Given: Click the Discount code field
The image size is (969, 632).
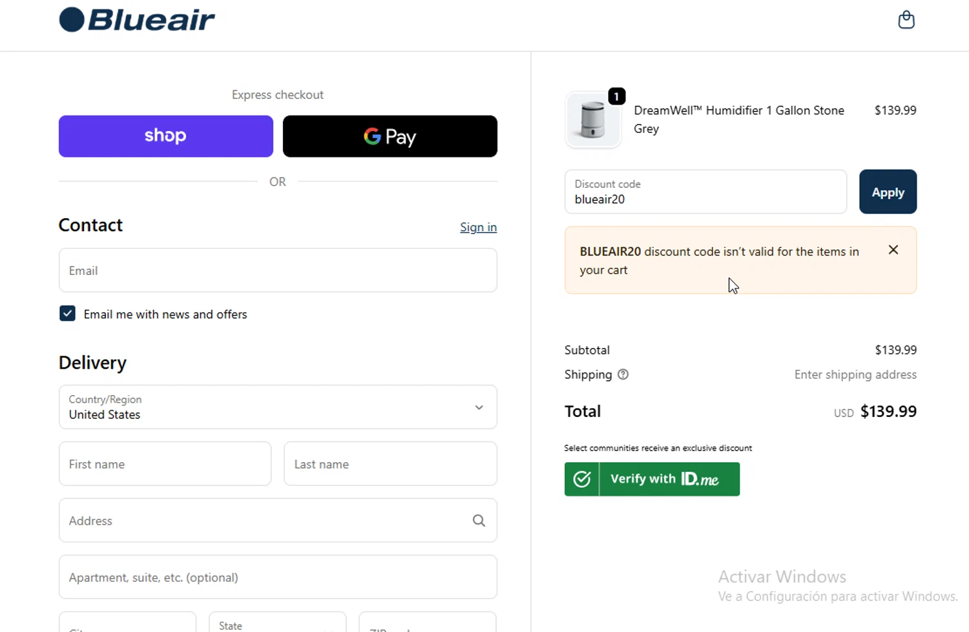Looking at the screenshot, I should click(705, 192).
